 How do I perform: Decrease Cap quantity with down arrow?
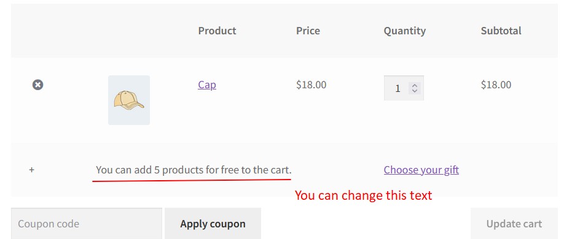[x=414, y=91]
